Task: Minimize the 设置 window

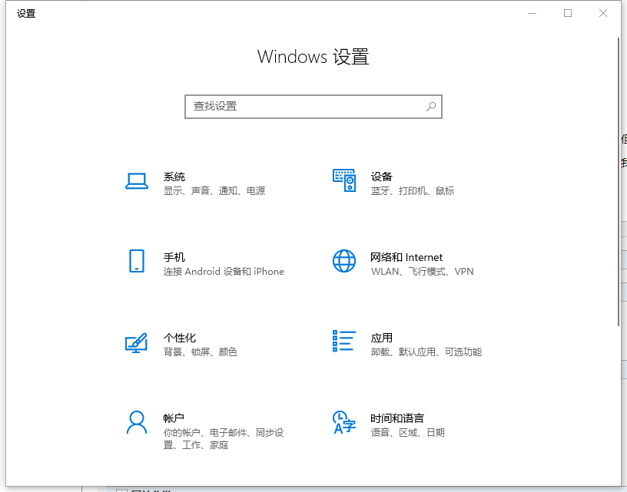Action: point(532,13)
